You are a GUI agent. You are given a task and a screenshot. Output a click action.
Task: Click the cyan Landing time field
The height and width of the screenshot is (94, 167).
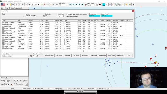107,16
